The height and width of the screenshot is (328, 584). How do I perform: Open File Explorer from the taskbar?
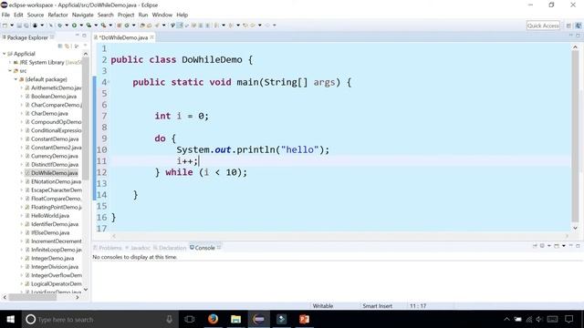point(235,319)
